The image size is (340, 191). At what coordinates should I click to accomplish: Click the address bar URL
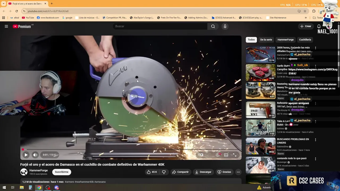pos(48,11)
